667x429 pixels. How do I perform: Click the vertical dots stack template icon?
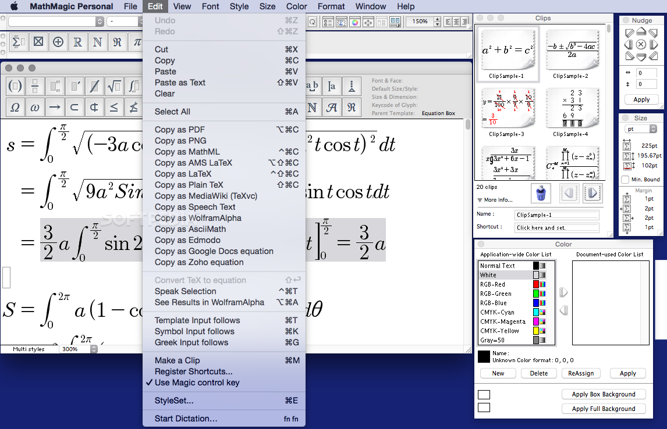click(352, 87)
